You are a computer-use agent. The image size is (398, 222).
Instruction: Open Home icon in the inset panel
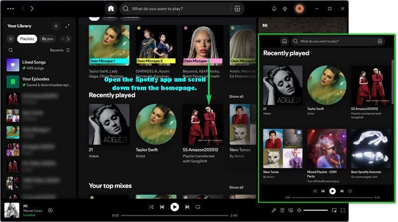click(x=285, y=41)
